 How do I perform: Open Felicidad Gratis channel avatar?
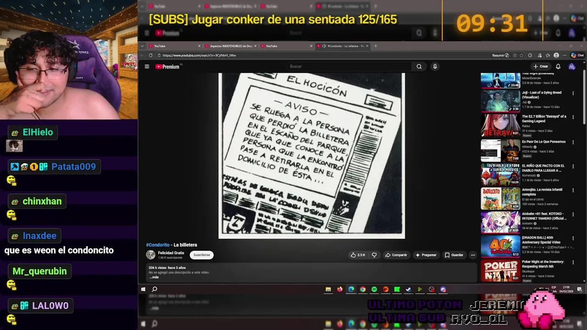[150, 255]
